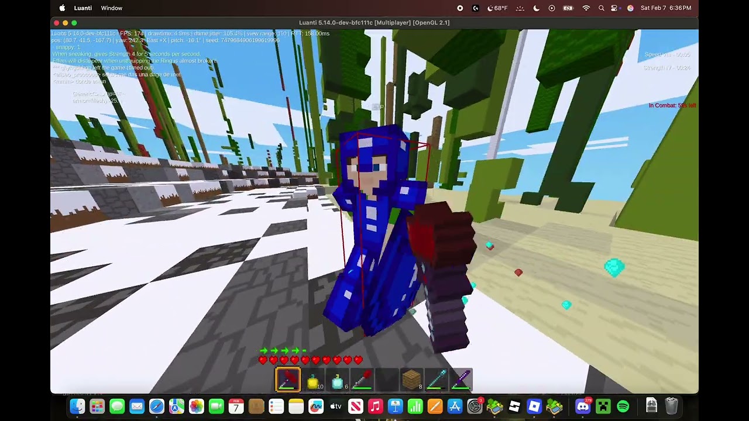Open Control Center in menu bar

614,8
